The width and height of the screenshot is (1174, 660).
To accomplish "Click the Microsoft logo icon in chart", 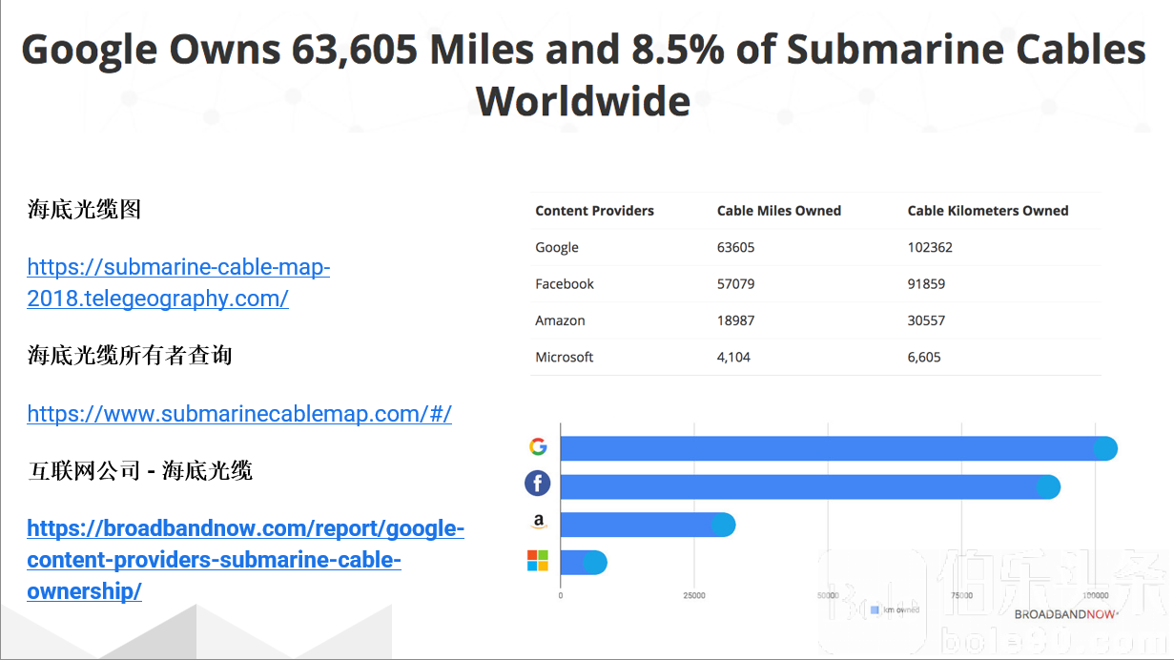I will click(x=538, y=561).
